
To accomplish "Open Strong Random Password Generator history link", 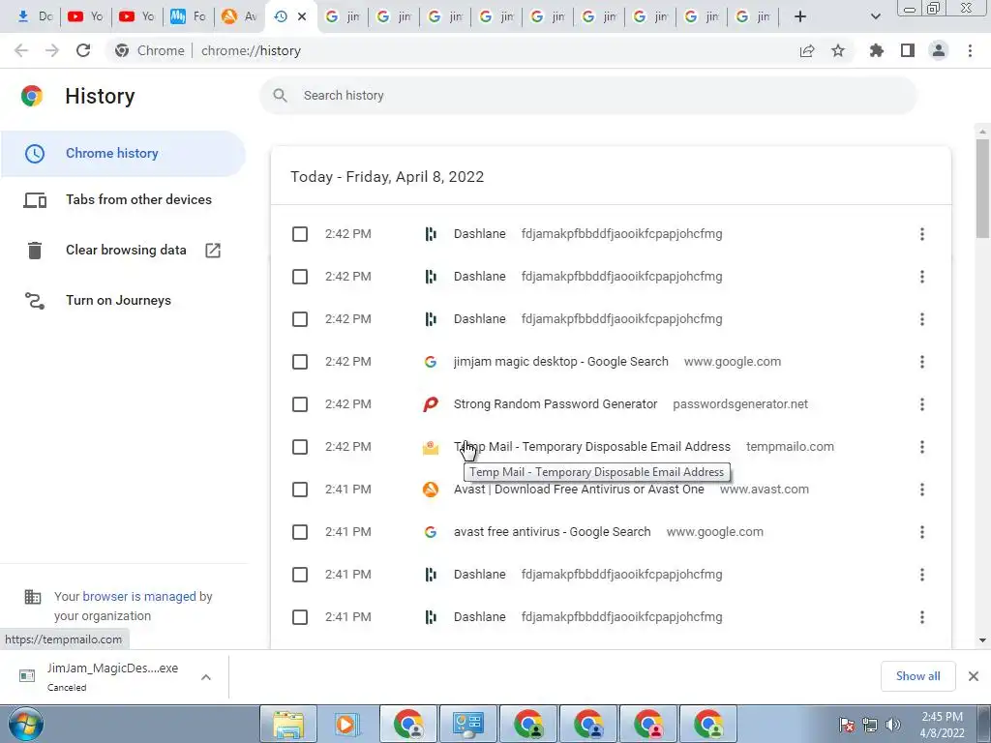I will [x=555, y=404].
